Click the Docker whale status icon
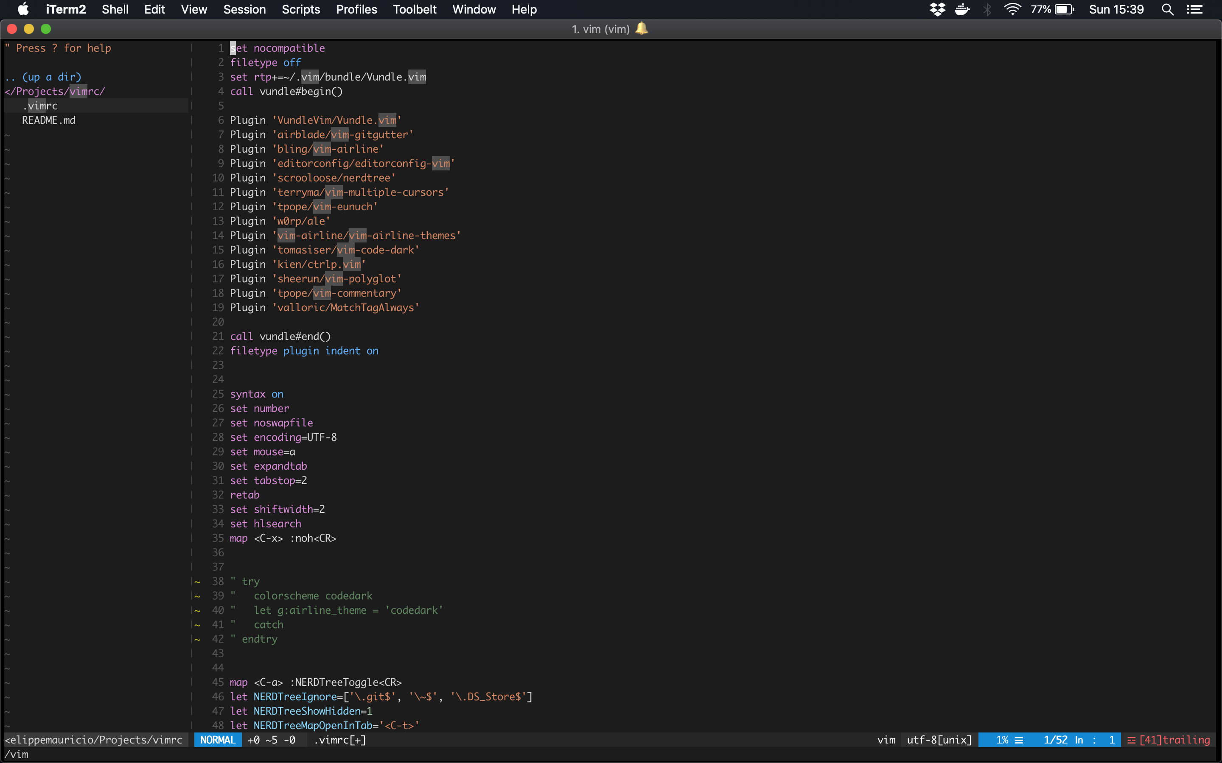This screenshot has height=763, width=1222. 962,10
